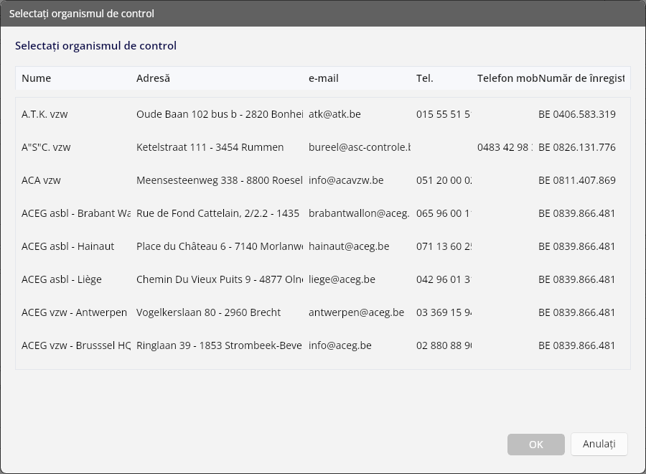
Task: Select ACEG vzw - Brusssel HQ name
Action: click(x=76, y=345)
